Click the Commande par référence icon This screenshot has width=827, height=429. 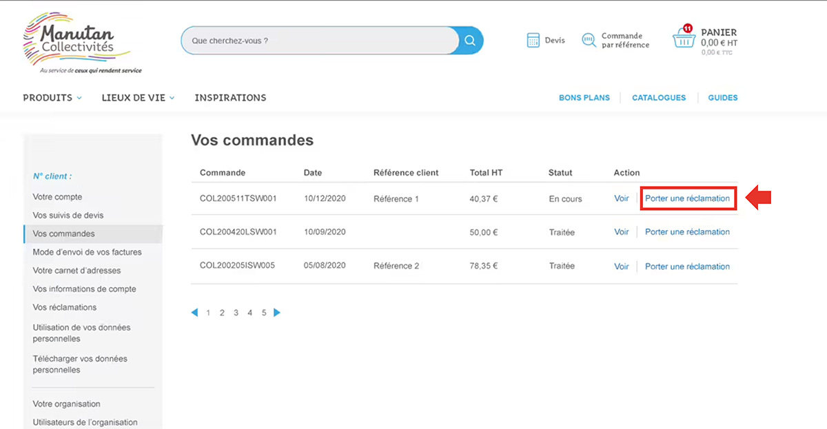point(589,41)
